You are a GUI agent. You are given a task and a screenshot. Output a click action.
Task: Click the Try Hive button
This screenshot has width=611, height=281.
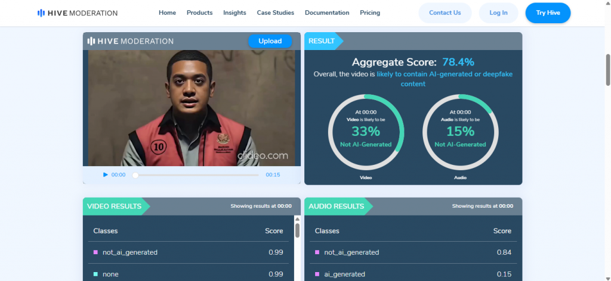pos(548,13)
